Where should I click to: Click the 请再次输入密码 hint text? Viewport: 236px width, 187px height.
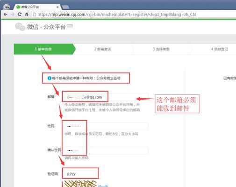pyautogui.click(x=76, y=158)
